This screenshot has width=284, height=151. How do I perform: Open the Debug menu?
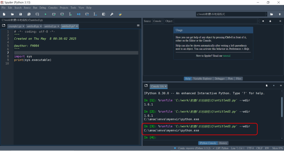(43, 8)
